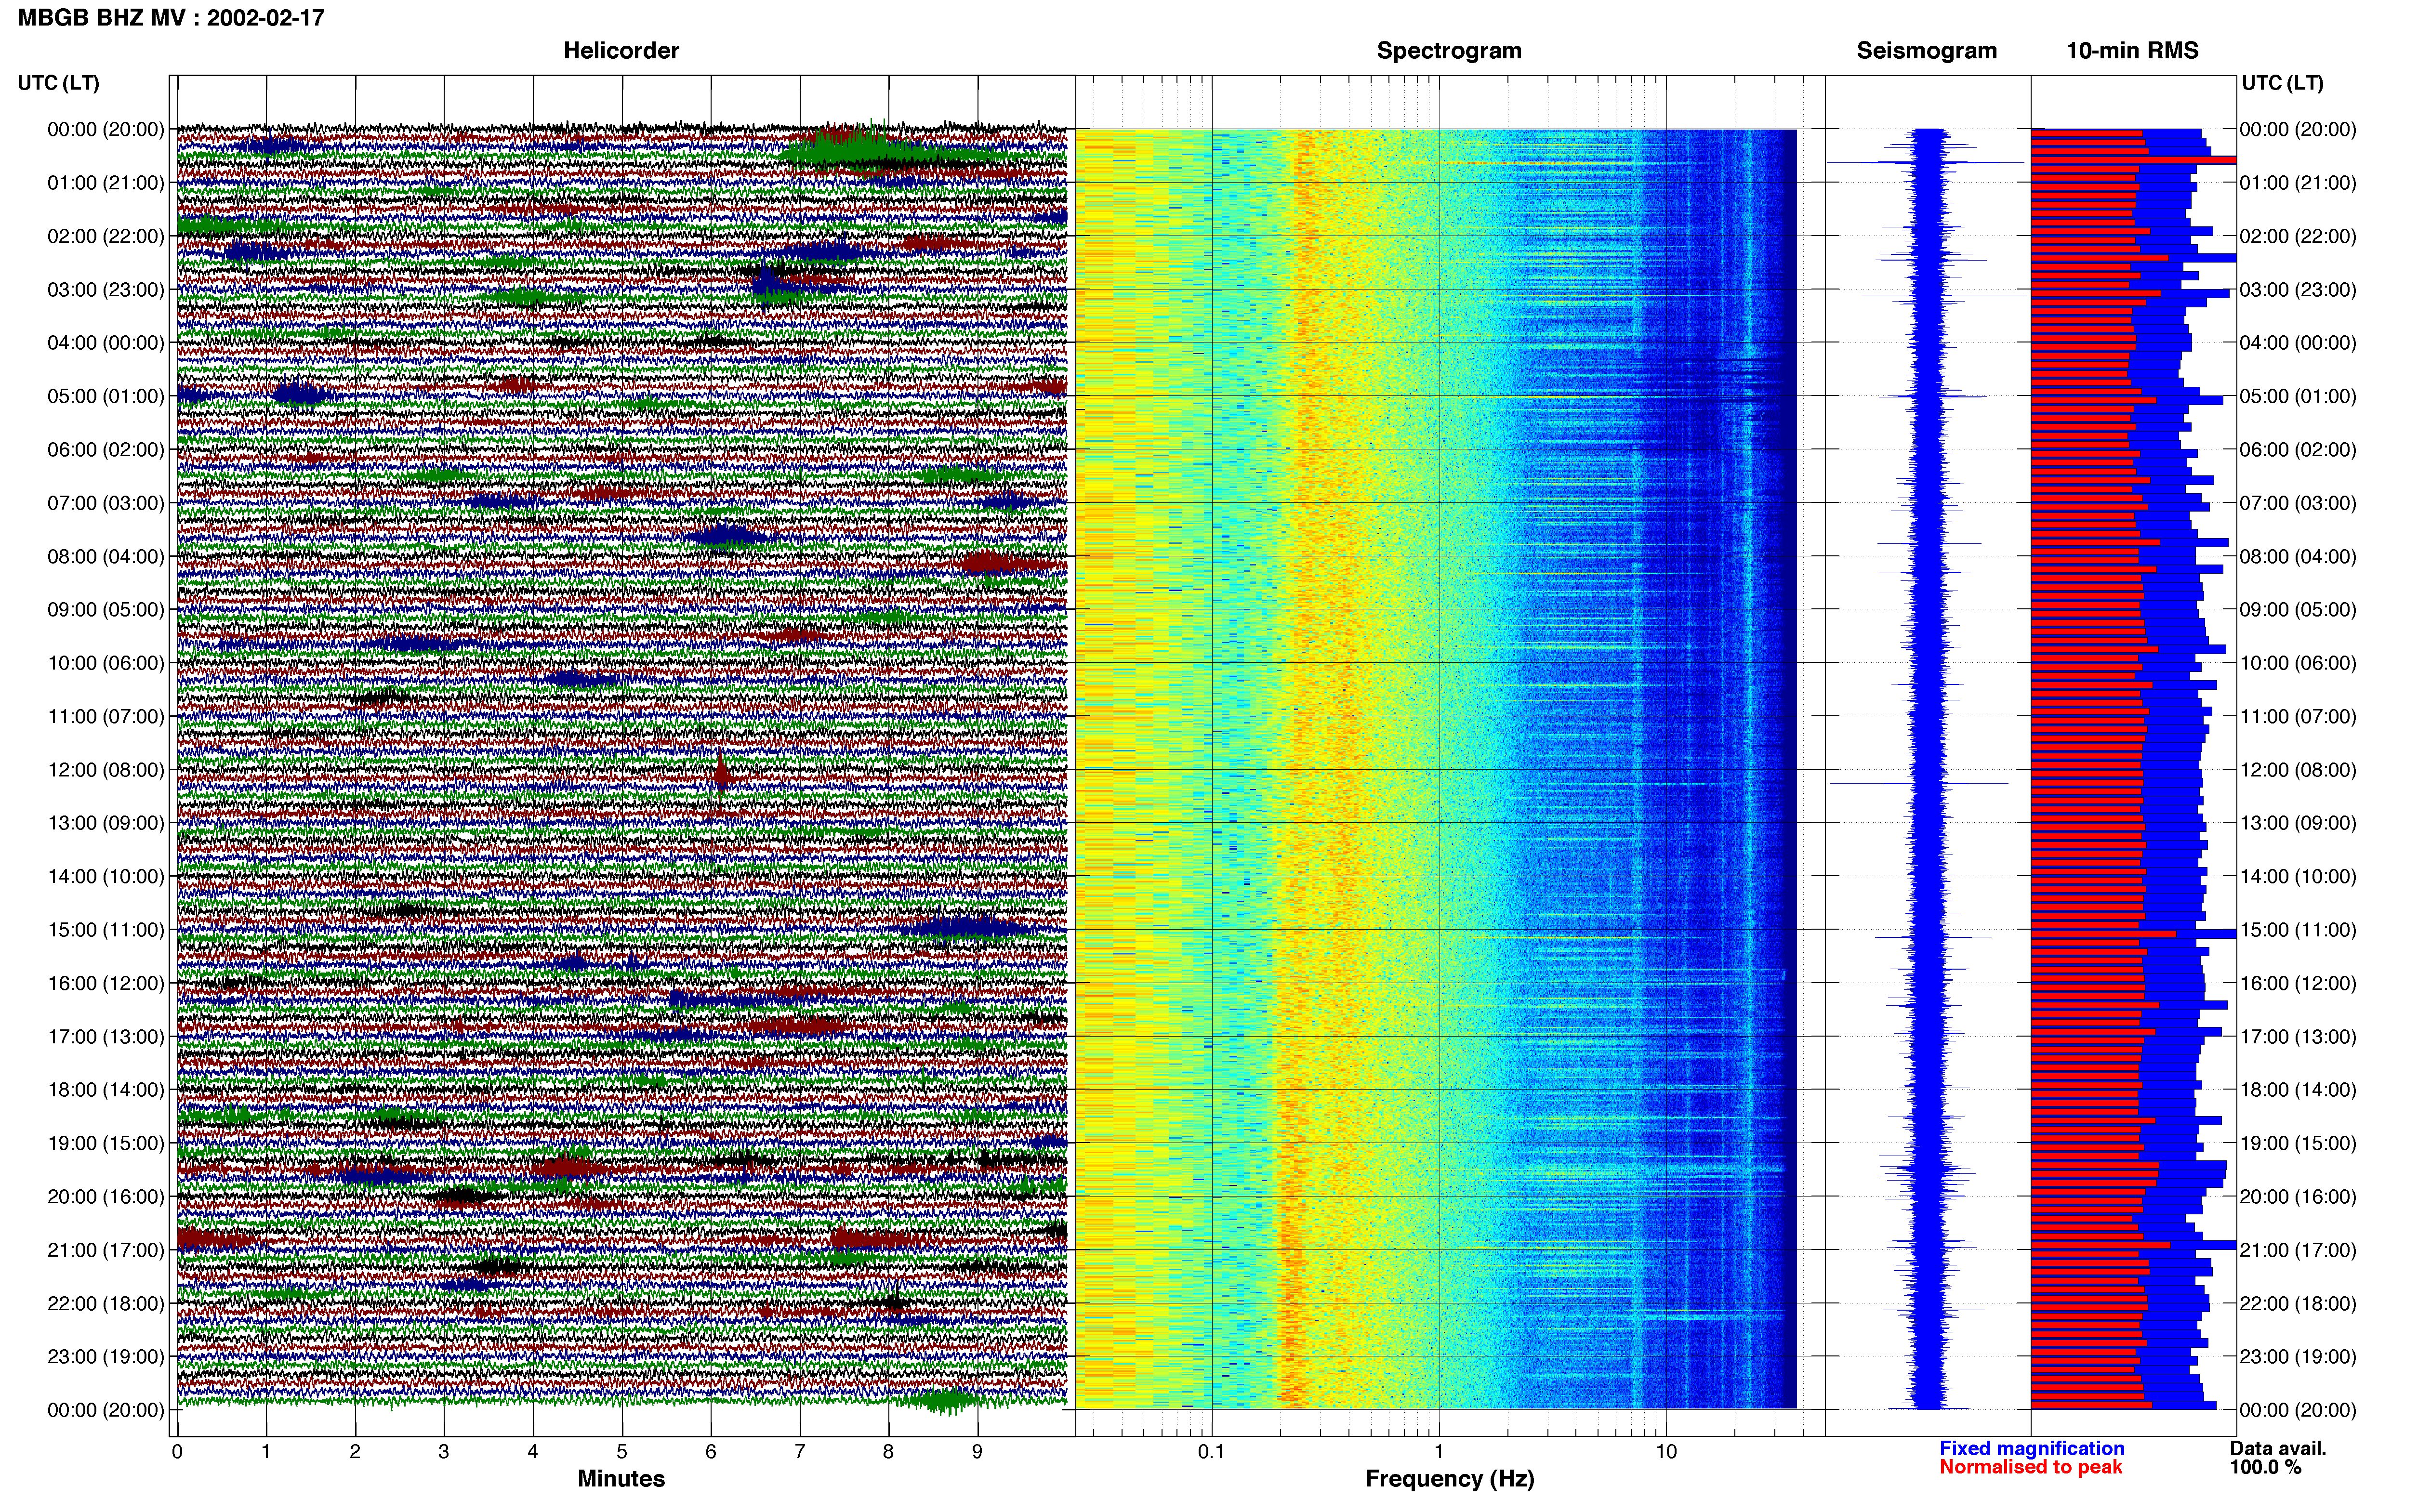2418x1512 pixels.
Task: Select left time label '23:00 (19:00)'
Action: (106, 1357)
